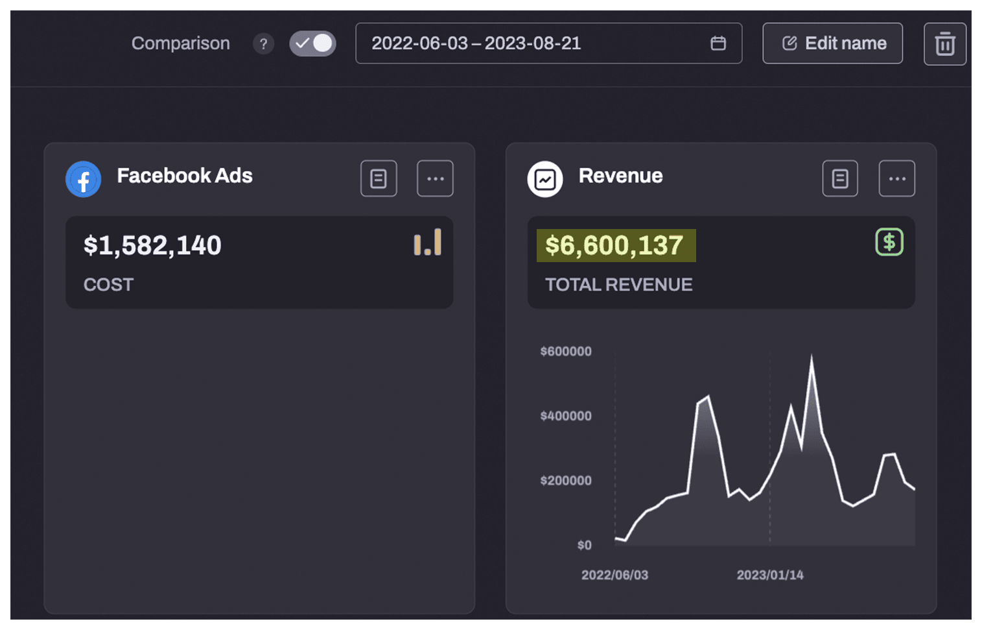This screenshot has height=630, width=982.
Task: Open the calendar date picker icon
Action: pyautogui.click(x=718, y=43)
